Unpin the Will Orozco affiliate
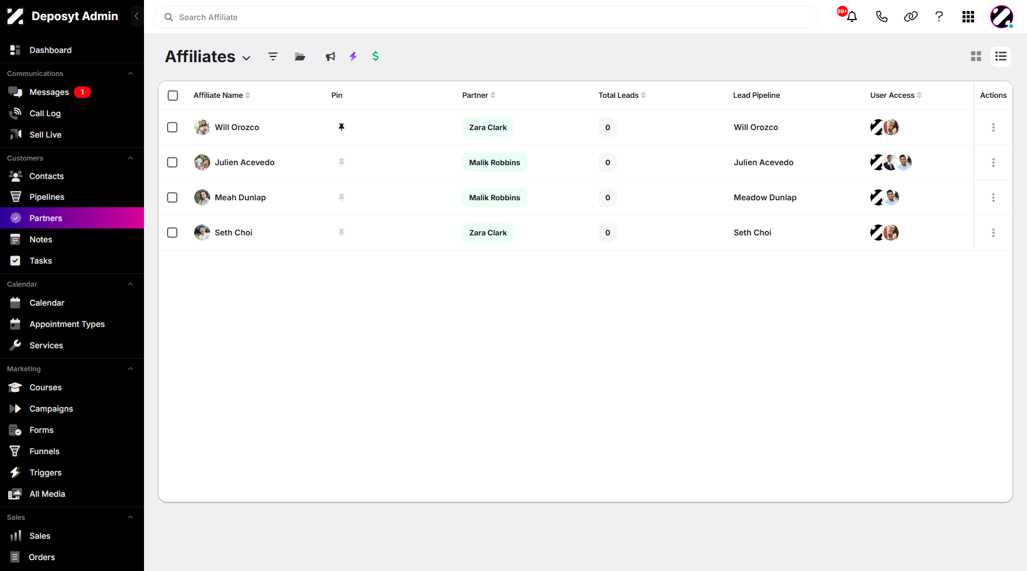 pos(342,127)
